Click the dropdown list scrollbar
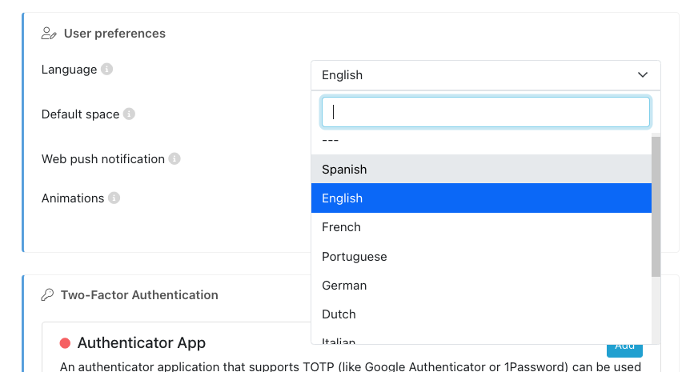This screenshot has width=698, height=372. [656, 206]
